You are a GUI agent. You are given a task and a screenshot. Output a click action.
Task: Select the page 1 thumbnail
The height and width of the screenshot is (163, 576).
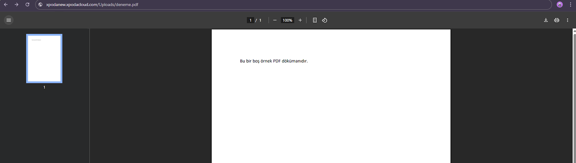(44, 59)
